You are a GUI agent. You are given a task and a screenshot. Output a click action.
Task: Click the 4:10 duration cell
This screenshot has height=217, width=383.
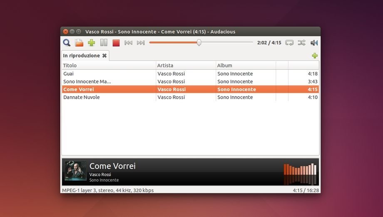(x=313, y=97)
